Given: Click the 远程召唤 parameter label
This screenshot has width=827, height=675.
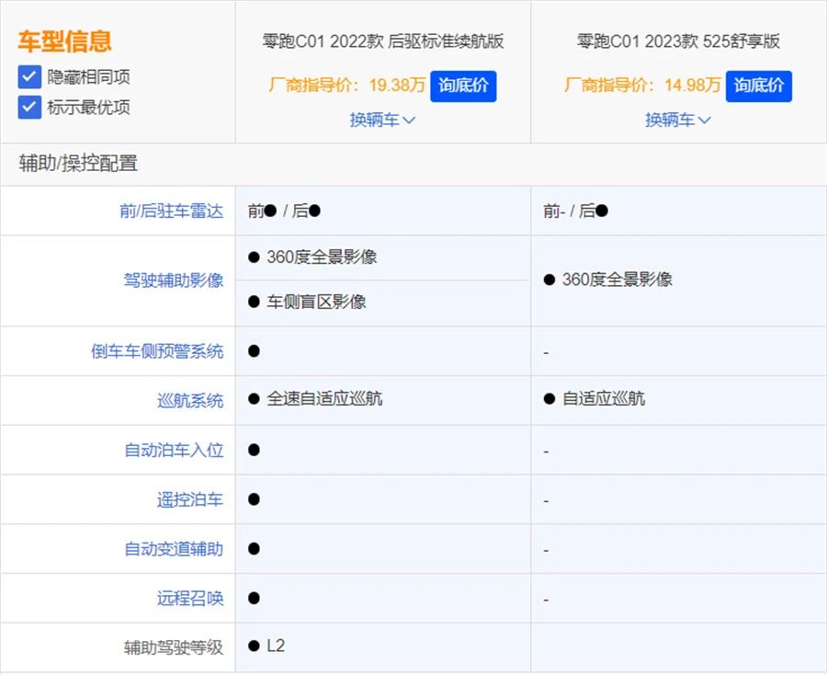Looking at the screenshot, I should pyautogui.click(x=190, y=599).
